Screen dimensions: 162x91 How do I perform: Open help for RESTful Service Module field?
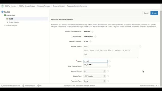tap(92, 32)
